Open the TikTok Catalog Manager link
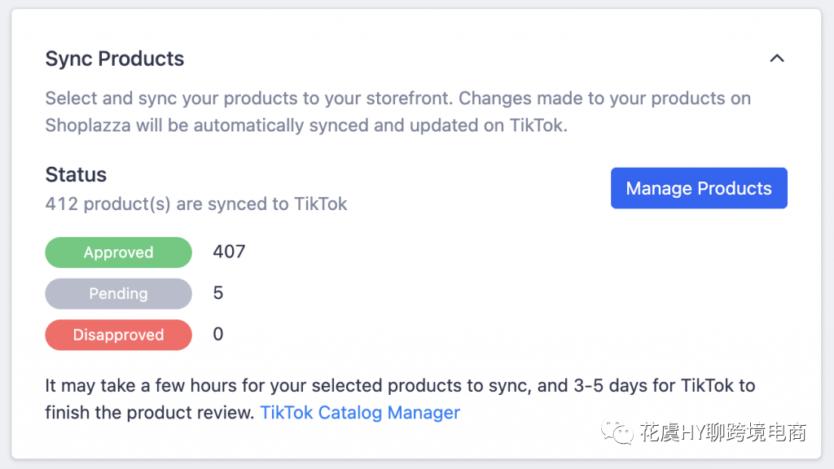Viewport: 834px width, 469px height. (x=360, y=413)
